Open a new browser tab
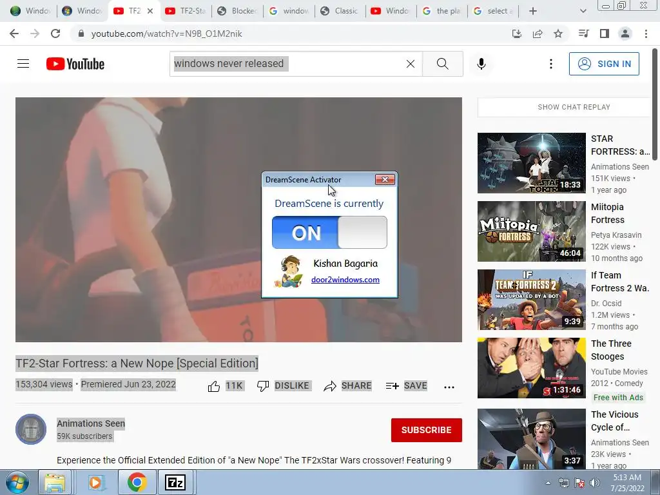Image resolution: width=660 pixels, height=495 pixels. point(533,11)
